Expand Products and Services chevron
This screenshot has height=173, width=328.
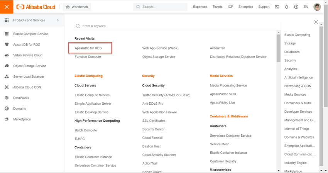(58, 20)
